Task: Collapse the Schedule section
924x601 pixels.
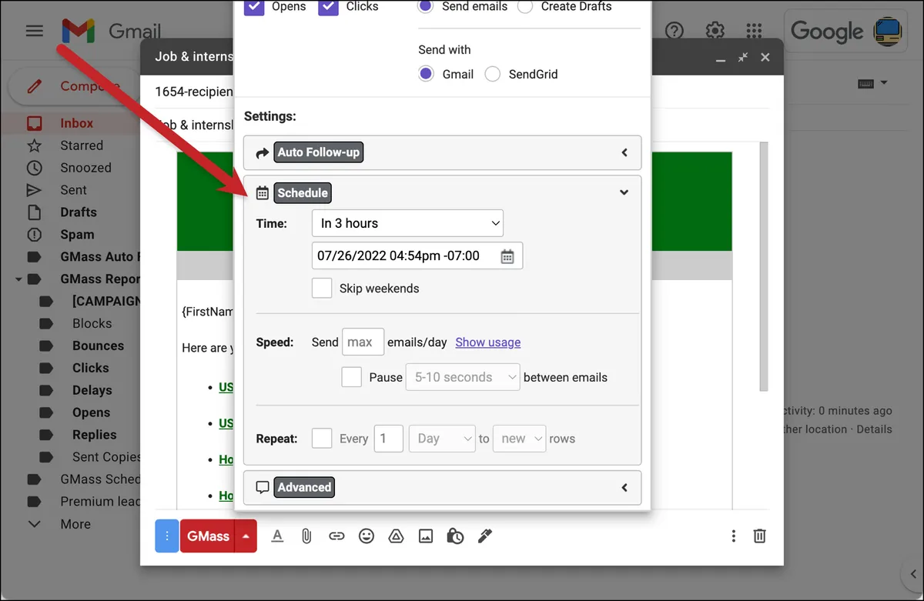Action: click(624, 192)
